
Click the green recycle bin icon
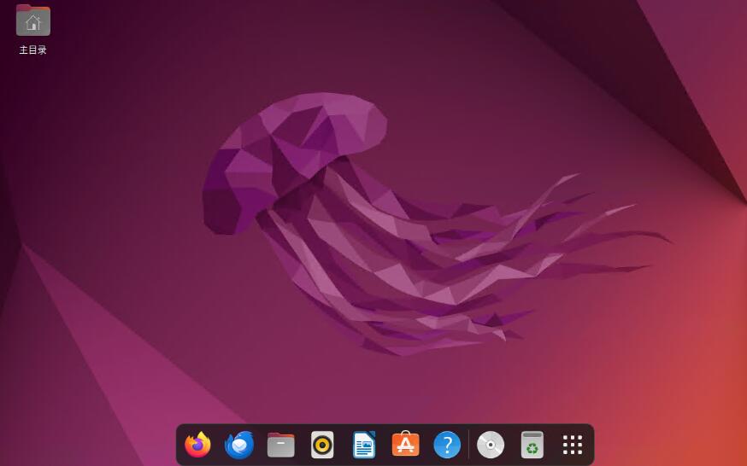(x=532, y=445)
